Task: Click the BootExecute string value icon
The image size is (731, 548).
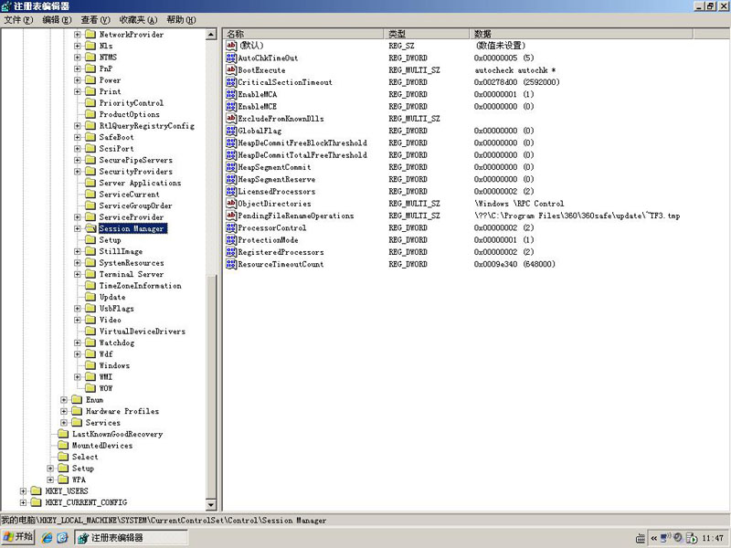Action: 231,70
